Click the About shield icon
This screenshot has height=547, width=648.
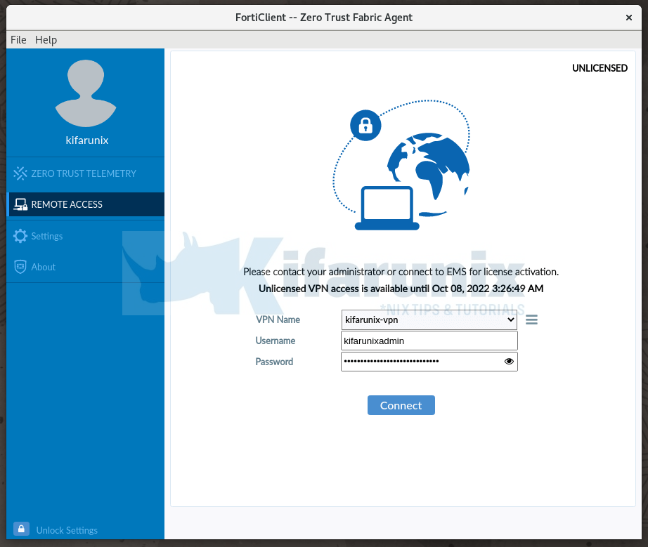20,267
